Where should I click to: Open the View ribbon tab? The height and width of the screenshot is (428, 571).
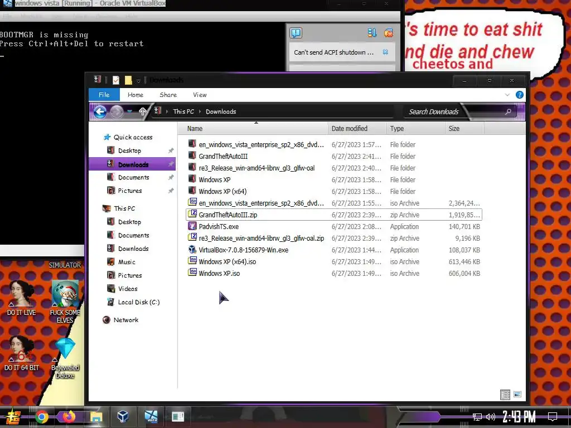(x=200, y=95)
